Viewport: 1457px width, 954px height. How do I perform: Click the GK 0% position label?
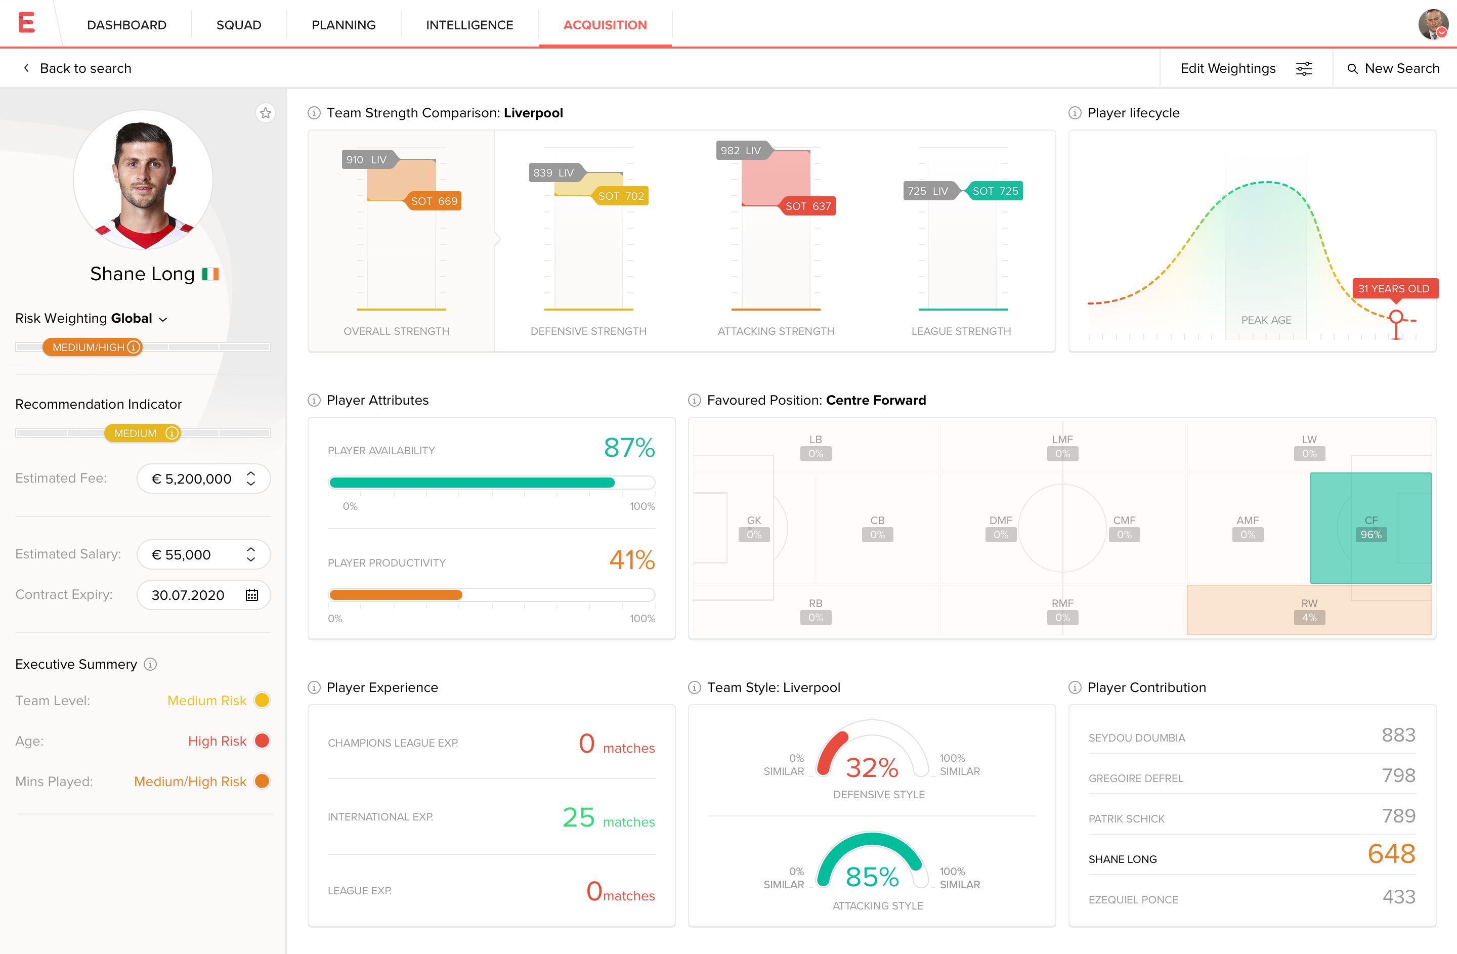(x=754, y=528)
